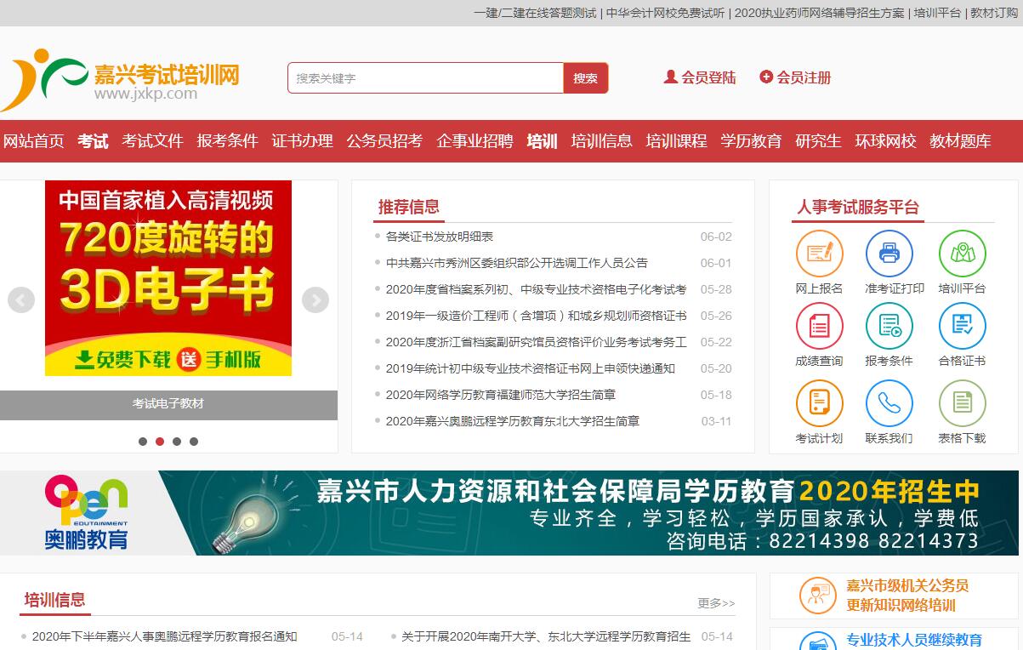The height and width of the screenshot is (650, 1023).
Task: Focus the 搜索关键字 search input
Action: click(x=425, y=78)
